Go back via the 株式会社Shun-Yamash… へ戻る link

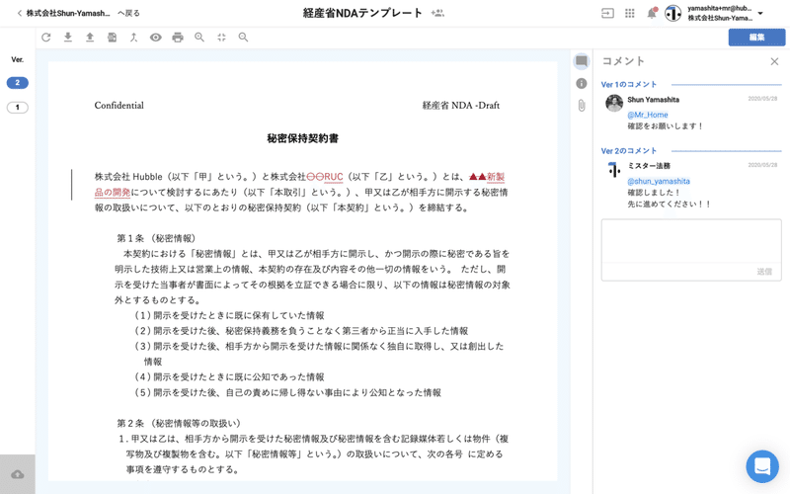(79, 13)
